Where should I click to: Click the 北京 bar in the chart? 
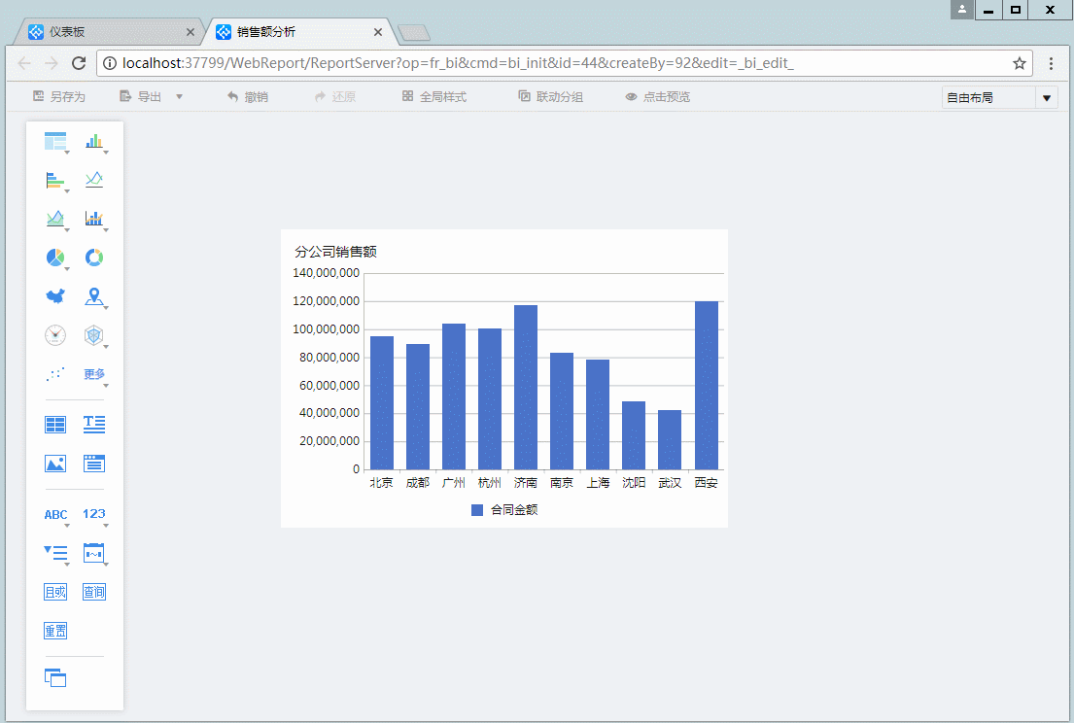tap(382, 402)
